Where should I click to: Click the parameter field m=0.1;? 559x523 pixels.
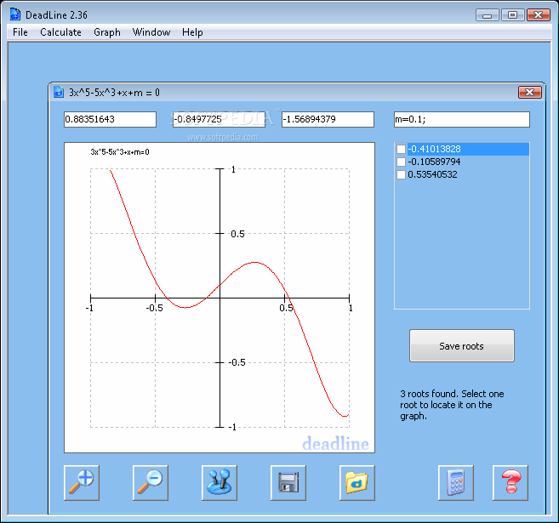click(x=462, y=119)
